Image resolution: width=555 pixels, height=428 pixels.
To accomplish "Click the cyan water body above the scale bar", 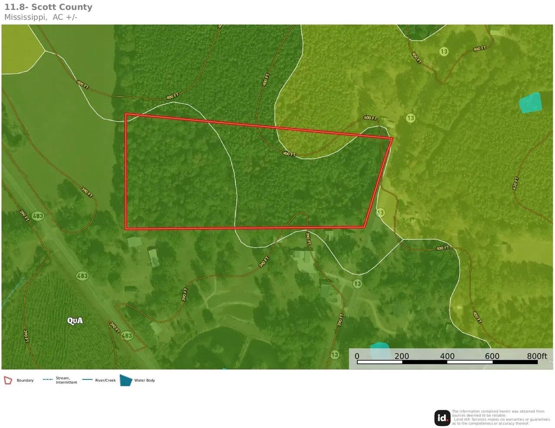I will point(379,346).
